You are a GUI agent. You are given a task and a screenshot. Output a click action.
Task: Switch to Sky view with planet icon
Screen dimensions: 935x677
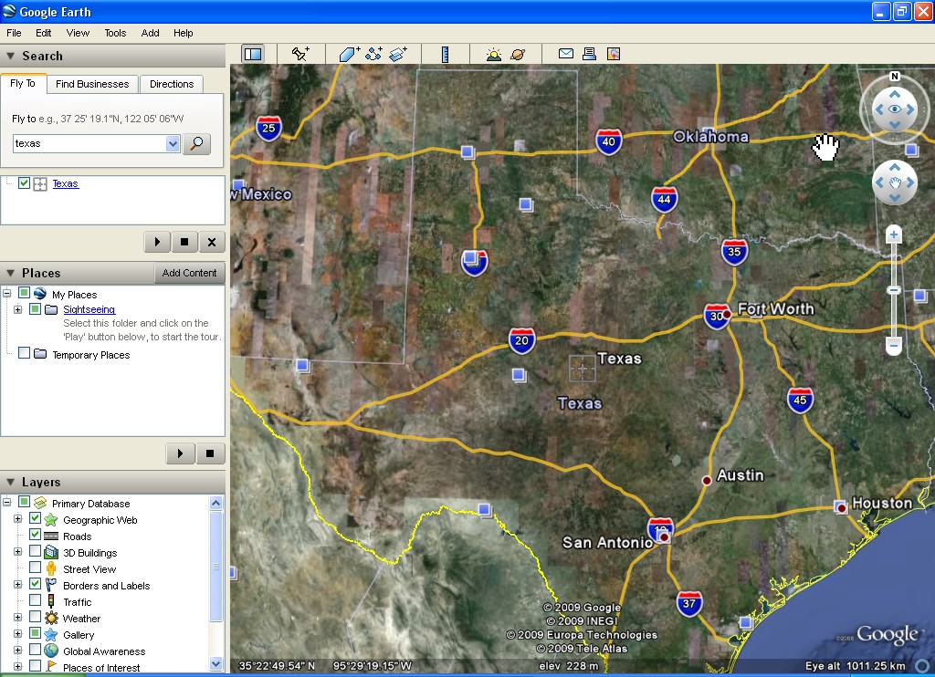(518, 55)
